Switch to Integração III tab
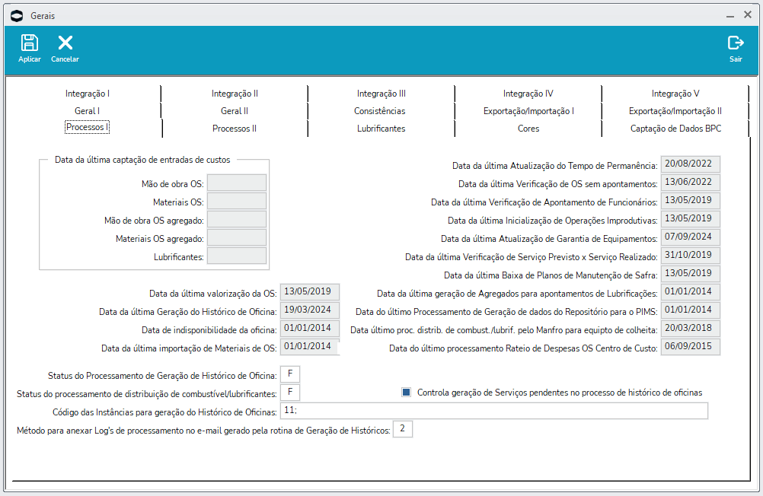The image size is (763, 496). click(381, 94)
